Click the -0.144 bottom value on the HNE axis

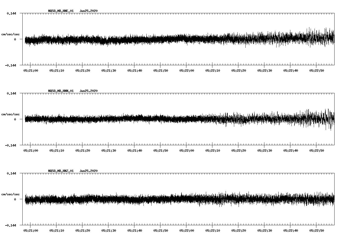point(10,65)
